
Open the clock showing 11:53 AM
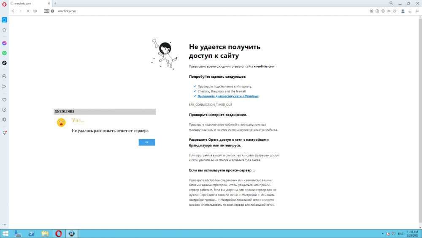tap(412, 233)
